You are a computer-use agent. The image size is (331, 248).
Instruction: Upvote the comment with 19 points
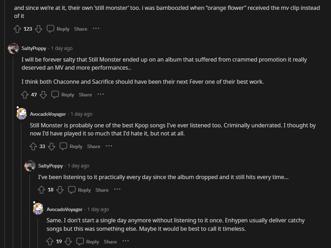tap(50, 242)
